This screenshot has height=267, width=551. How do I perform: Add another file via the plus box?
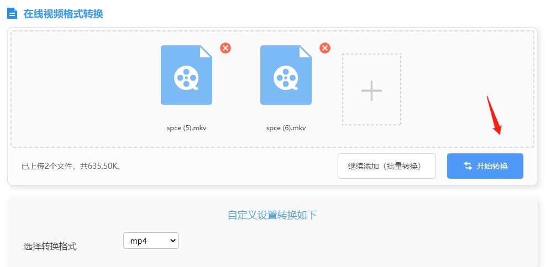click(372, 89)
